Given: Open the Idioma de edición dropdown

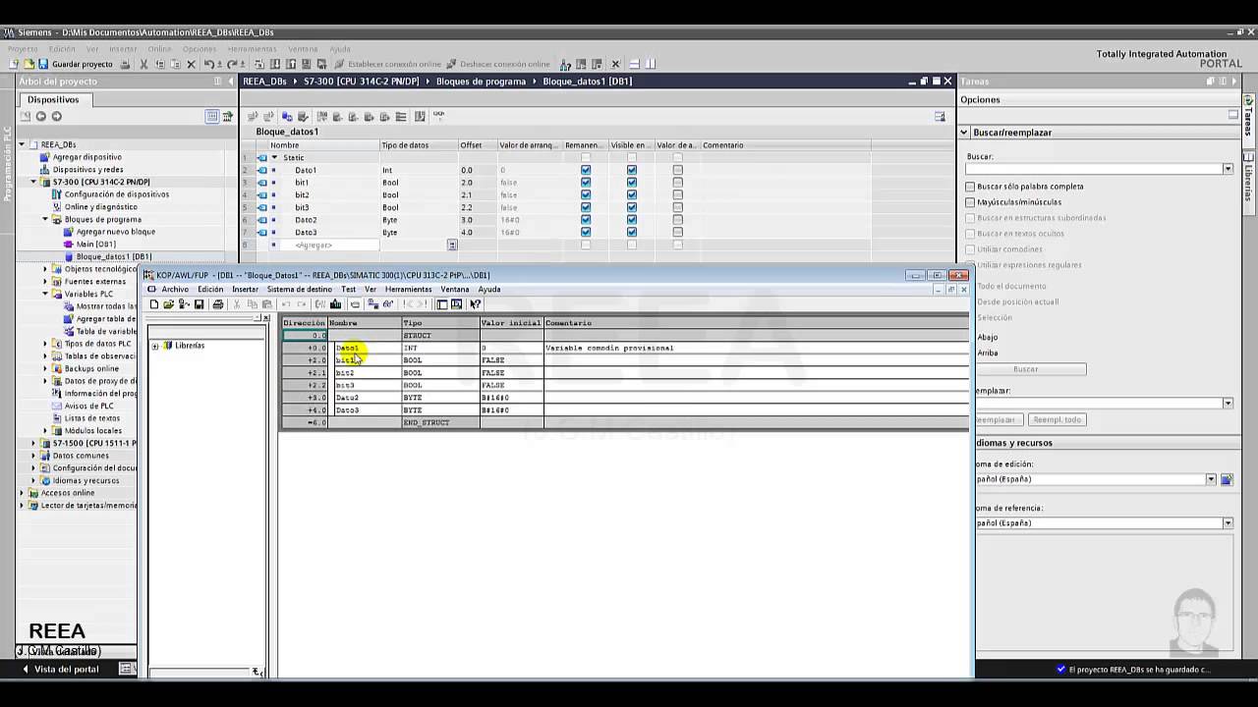Looking at the screenshot, I should coord(1211,479).
